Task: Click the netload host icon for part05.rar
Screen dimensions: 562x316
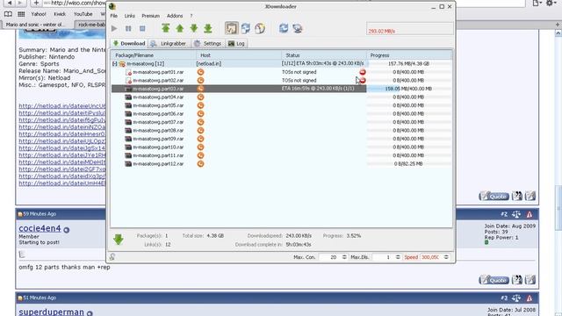Action: click(x=201, y=105)
